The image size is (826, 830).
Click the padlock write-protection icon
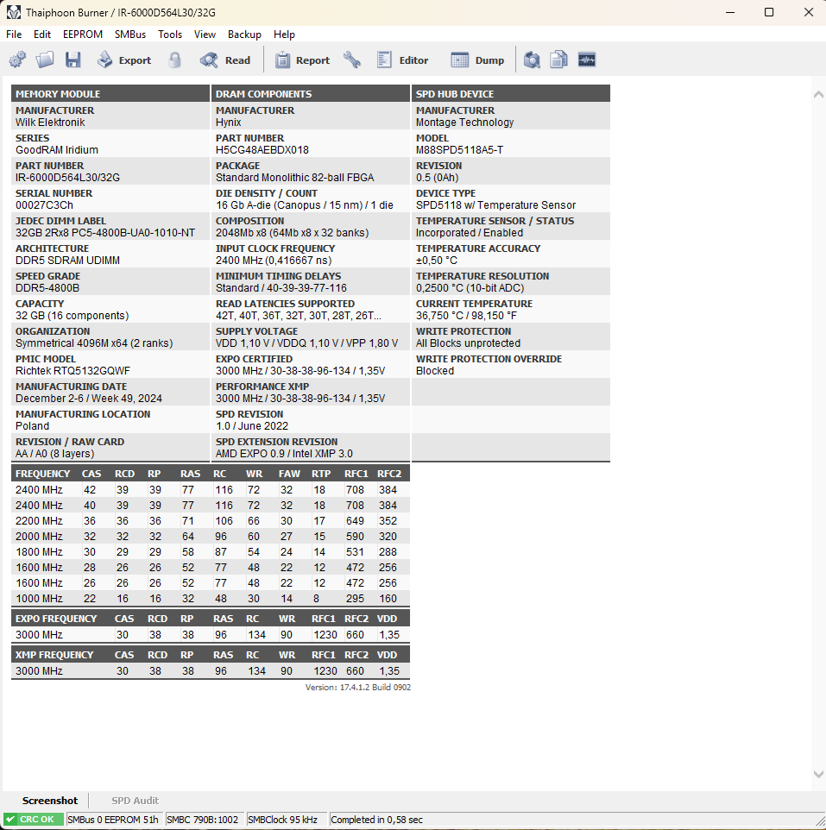pyautogui.click(x=175, y=60)
